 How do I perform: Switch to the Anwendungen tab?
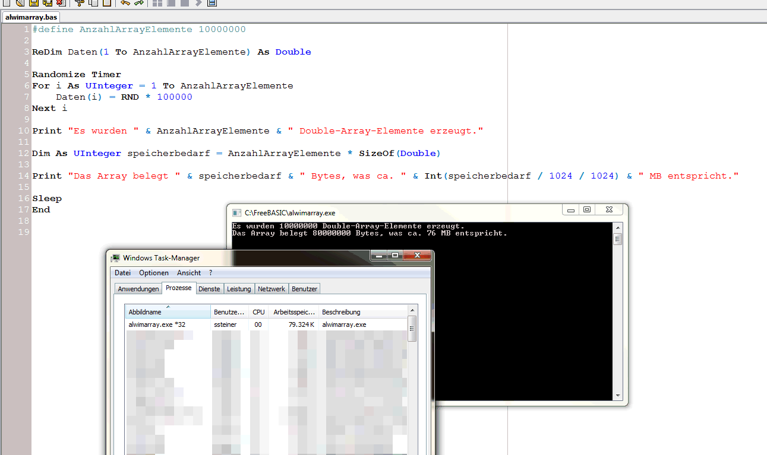coord(138,289)
